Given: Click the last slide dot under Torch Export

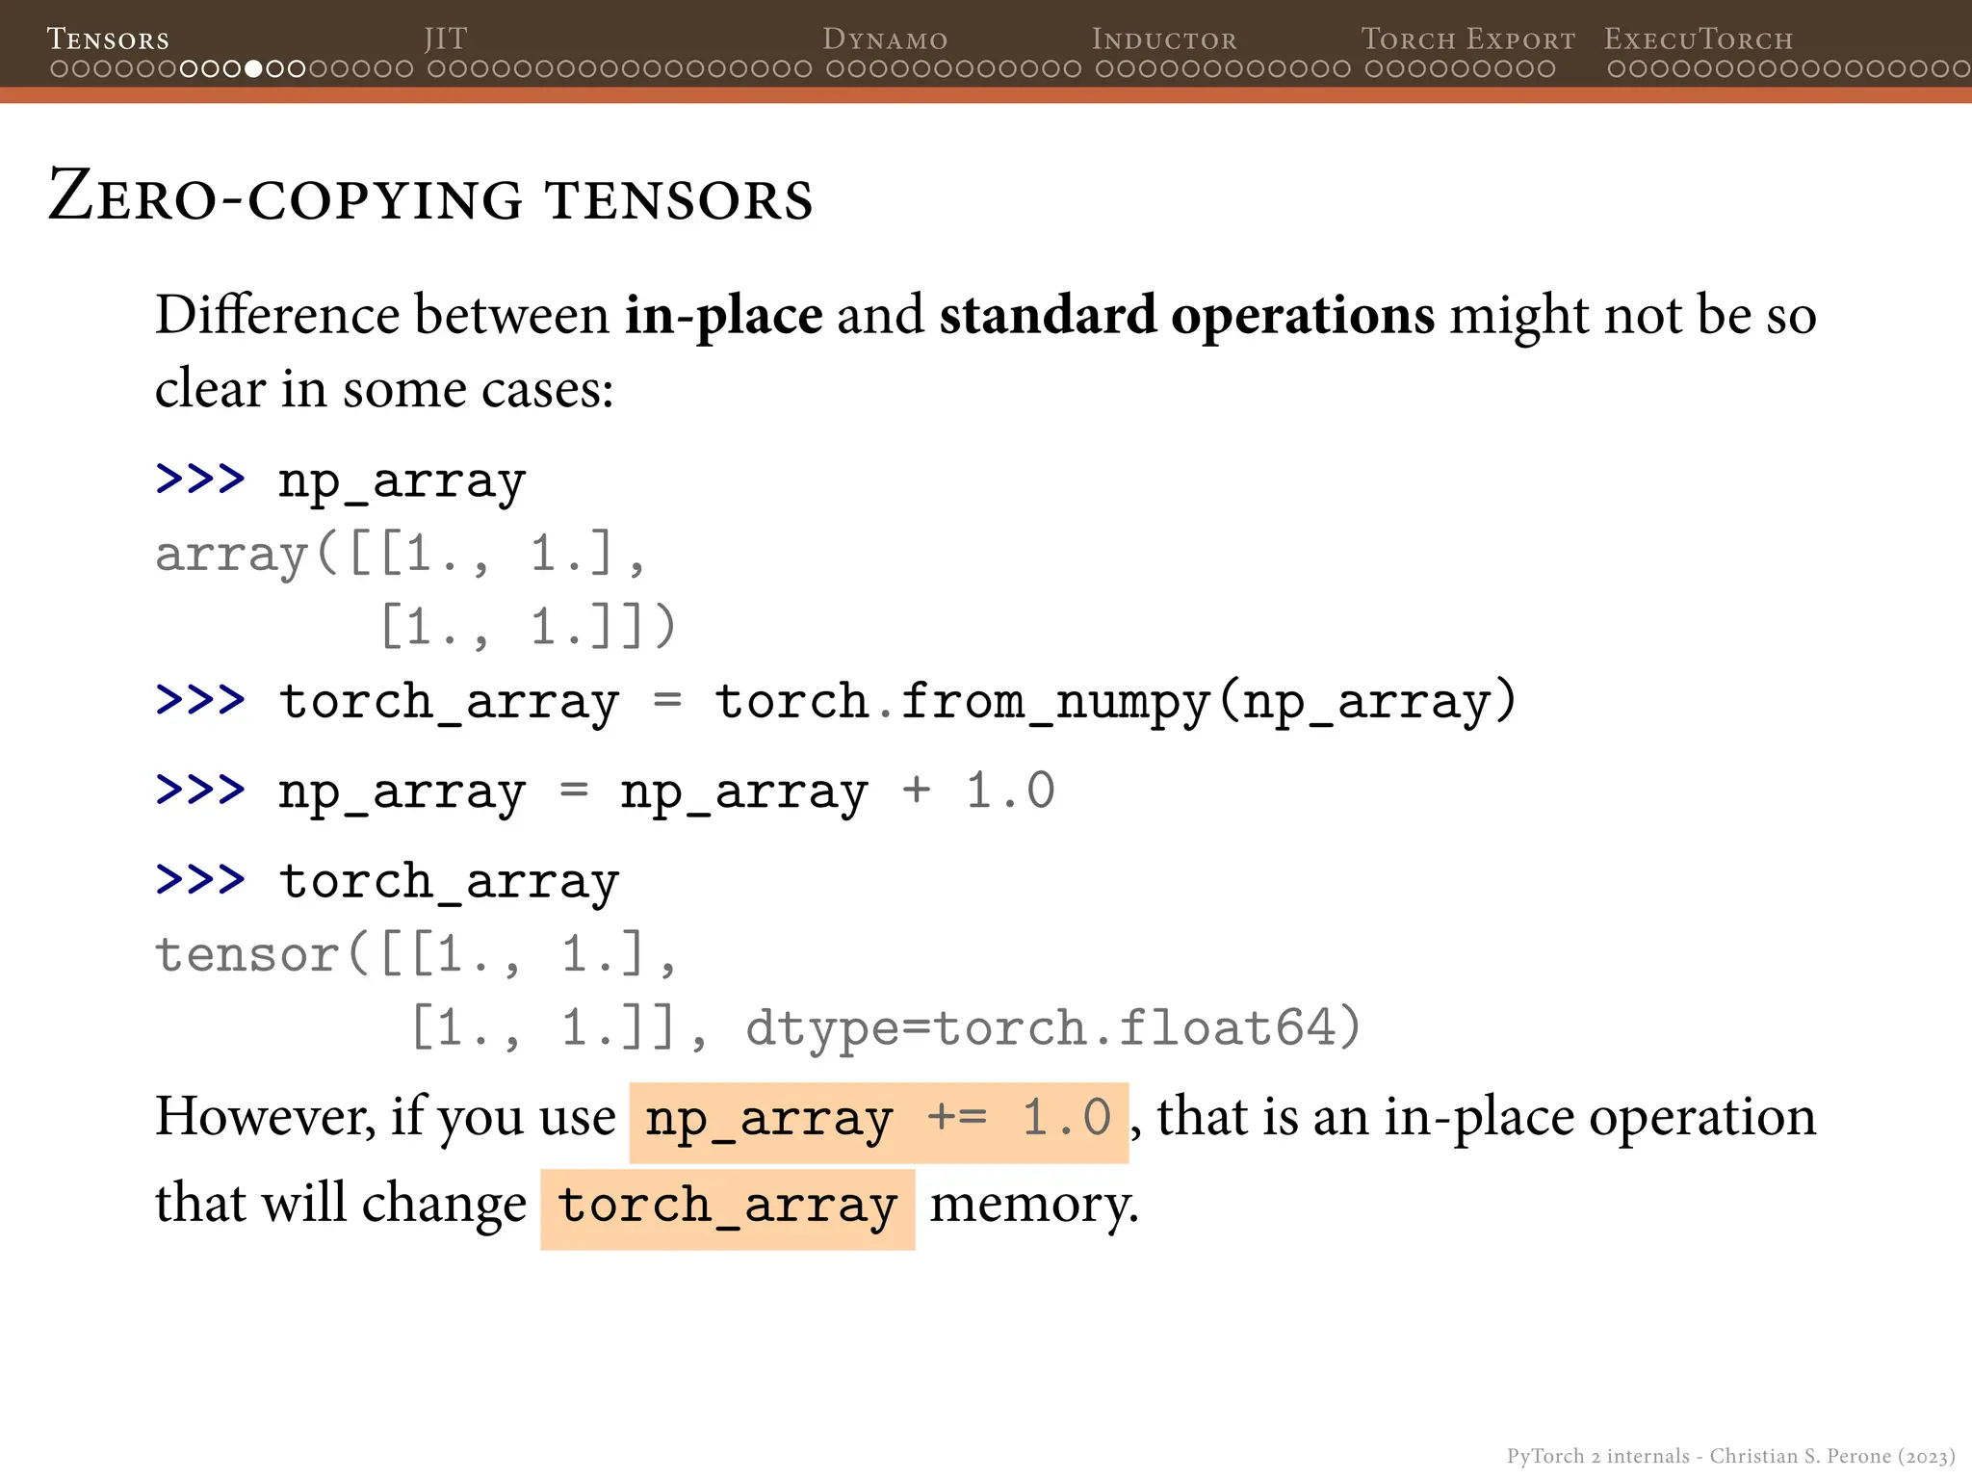Looking at the screenshot, I should click(1546, 69).
